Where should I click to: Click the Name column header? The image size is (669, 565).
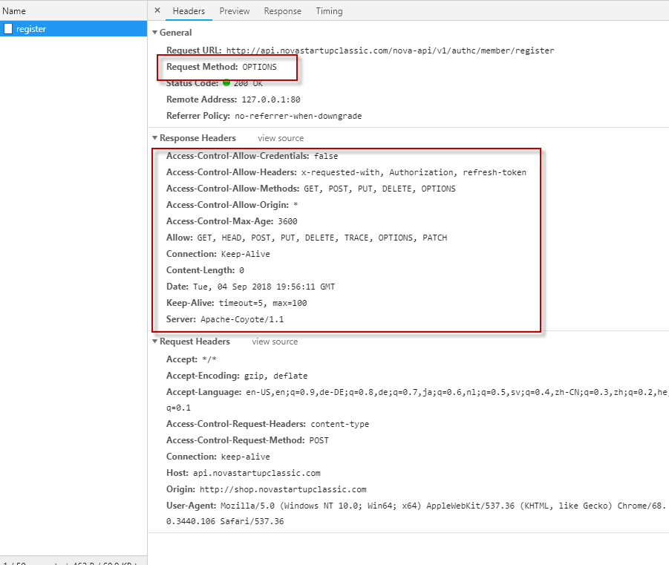pyautogui.click(x=14, y=11)
